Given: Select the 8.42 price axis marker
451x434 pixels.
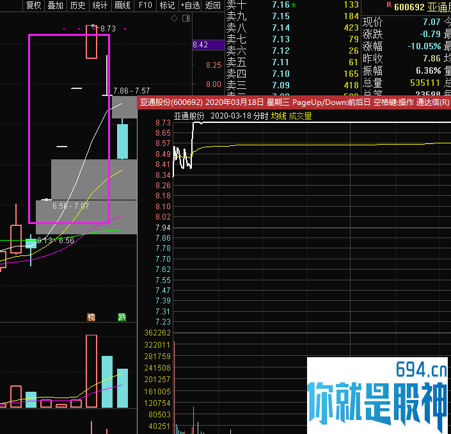Looking at the screenshot, I should click(x=209, y=45).
